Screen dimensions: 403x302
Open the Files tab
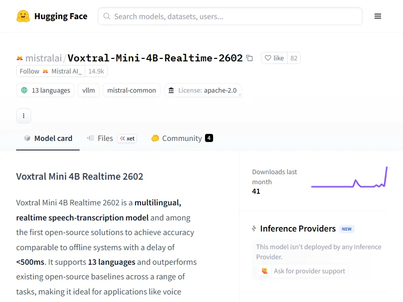click(100, 138)
